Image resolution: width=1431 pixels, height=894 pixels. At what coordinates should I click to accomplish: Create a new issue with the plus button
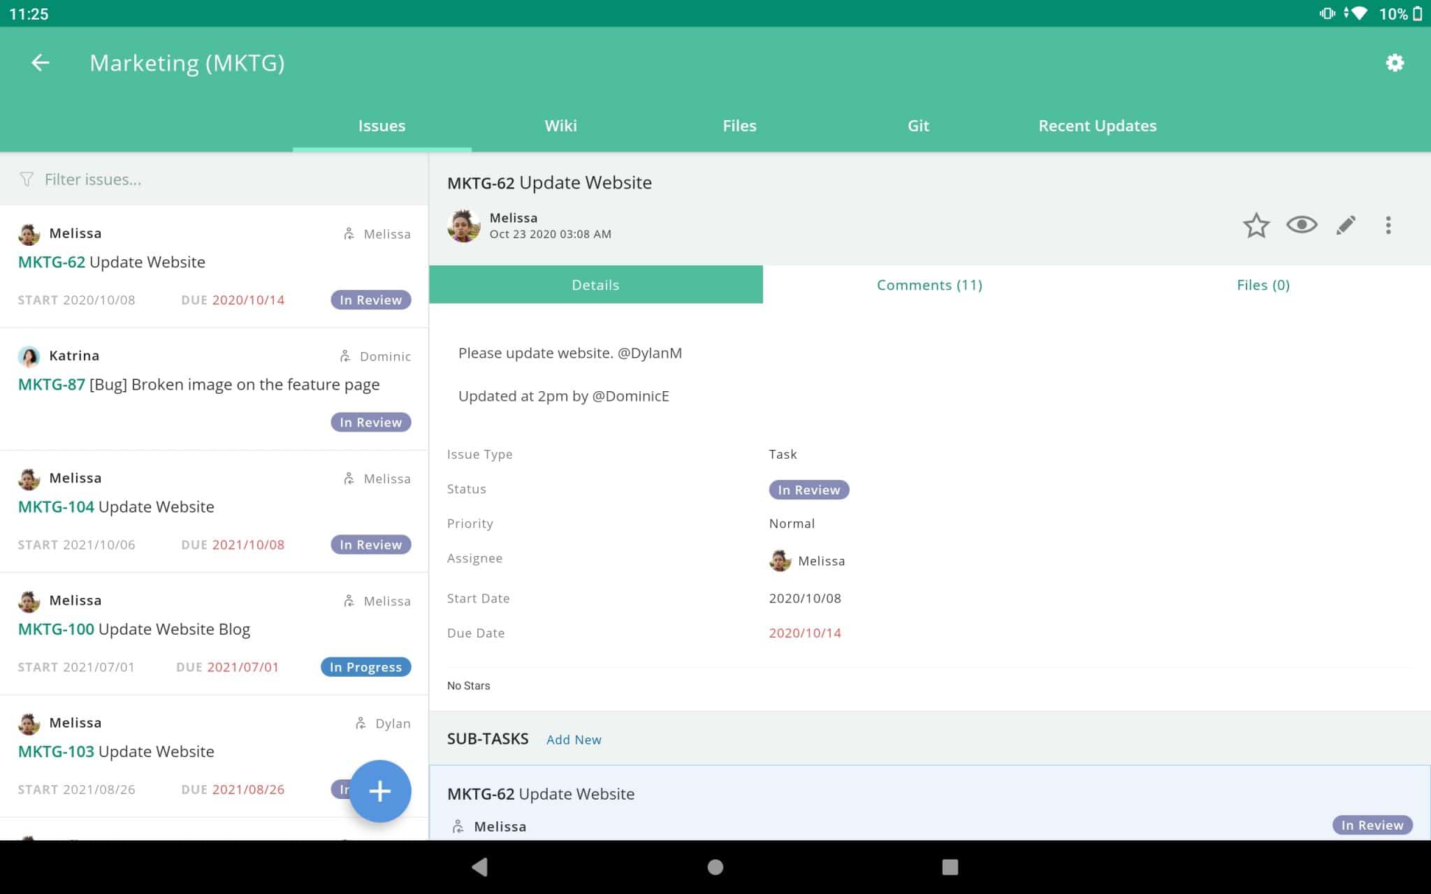380,791
